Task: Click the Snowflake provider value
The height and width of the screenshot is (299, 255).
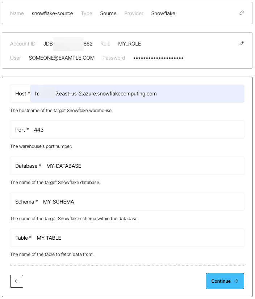Action: [163, 13]
